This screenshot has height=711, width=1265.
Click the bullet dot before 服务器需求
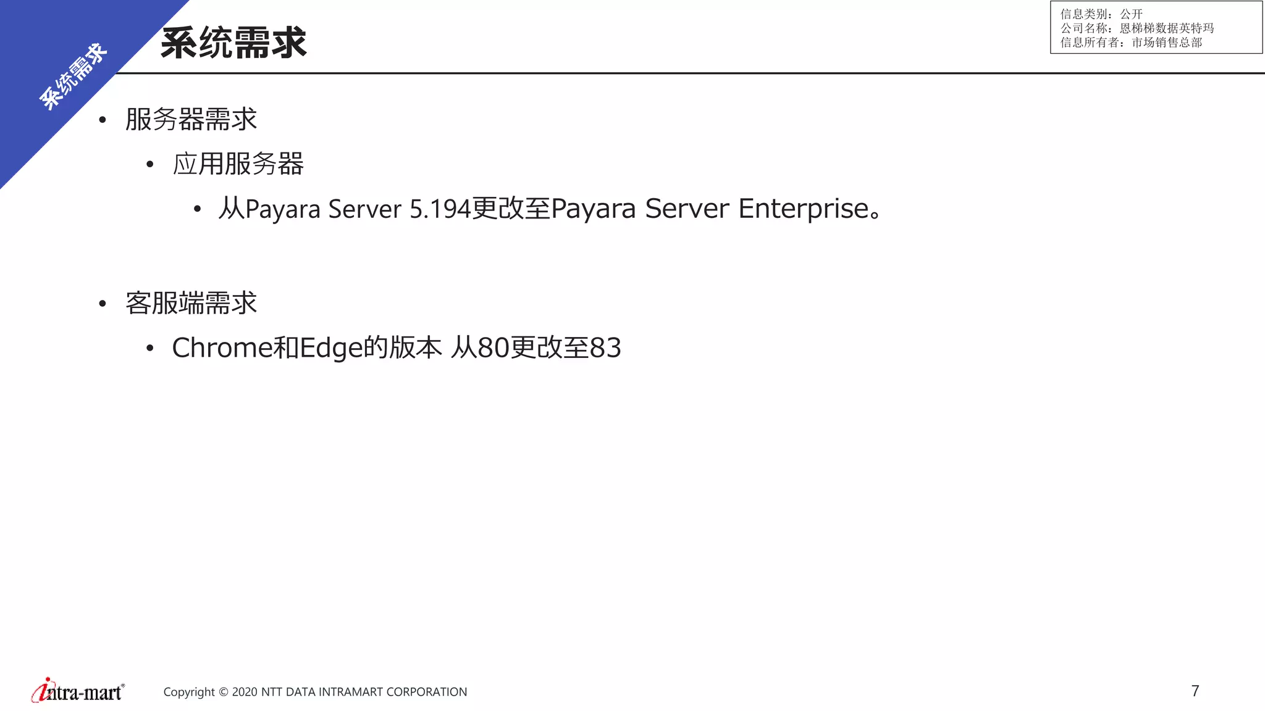[x=103, y=120]
